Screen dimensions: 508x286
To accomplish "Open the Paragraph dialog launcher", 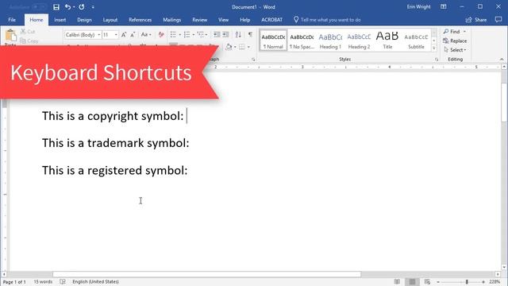I will click(x=253, y=60).
